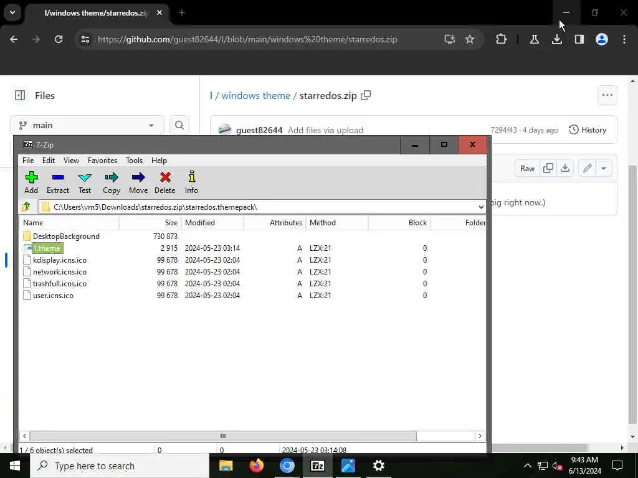Image resolution: width=638 pixels, height=478 pixels.
Task: Click the taskbar search box
Action: (x=120, y=466)
